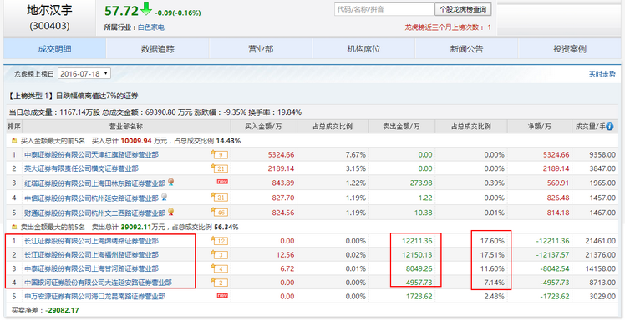This screenshot has width=625, height=320.
Task: Click the 买卖净差 value -29082.17
Action: coord(61,310)
